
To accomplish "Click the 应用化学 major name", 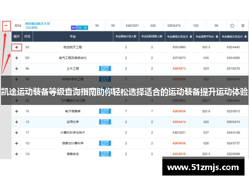I will click(73, 122).
